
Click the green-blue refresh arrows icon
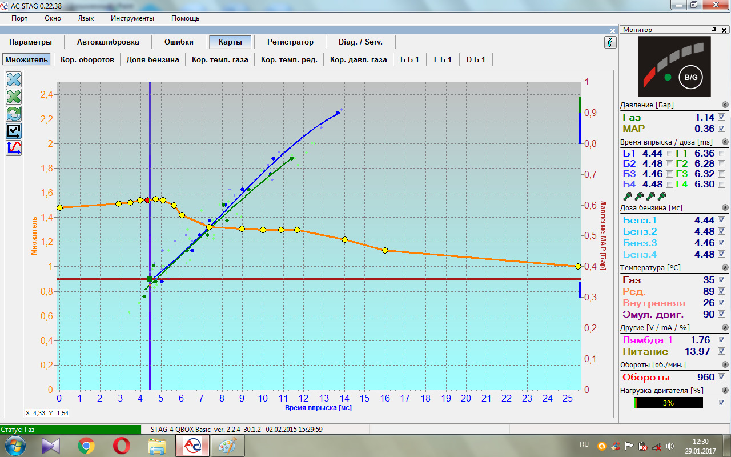click(x=14, y=114)
